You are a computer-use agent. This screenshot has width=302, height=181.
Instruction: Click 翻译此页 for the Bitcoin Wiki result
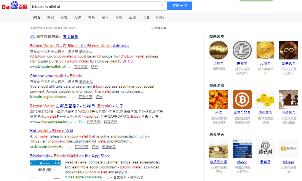(x=109, y=147)
